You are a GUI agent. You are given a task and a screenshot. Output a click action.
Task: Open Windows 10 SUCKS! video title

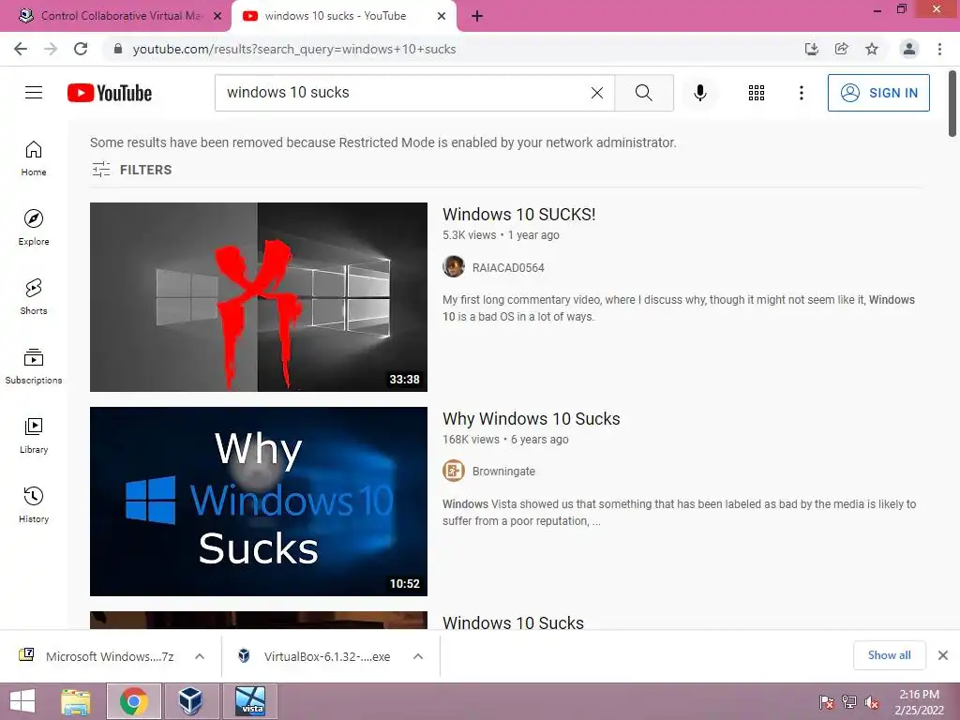(x=519, y=215)
